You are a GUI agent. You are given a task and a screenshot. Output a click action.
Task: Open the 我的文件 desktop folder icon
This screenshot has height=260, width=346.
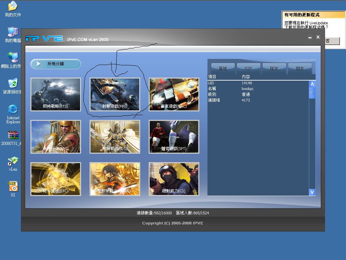[13, 9]
